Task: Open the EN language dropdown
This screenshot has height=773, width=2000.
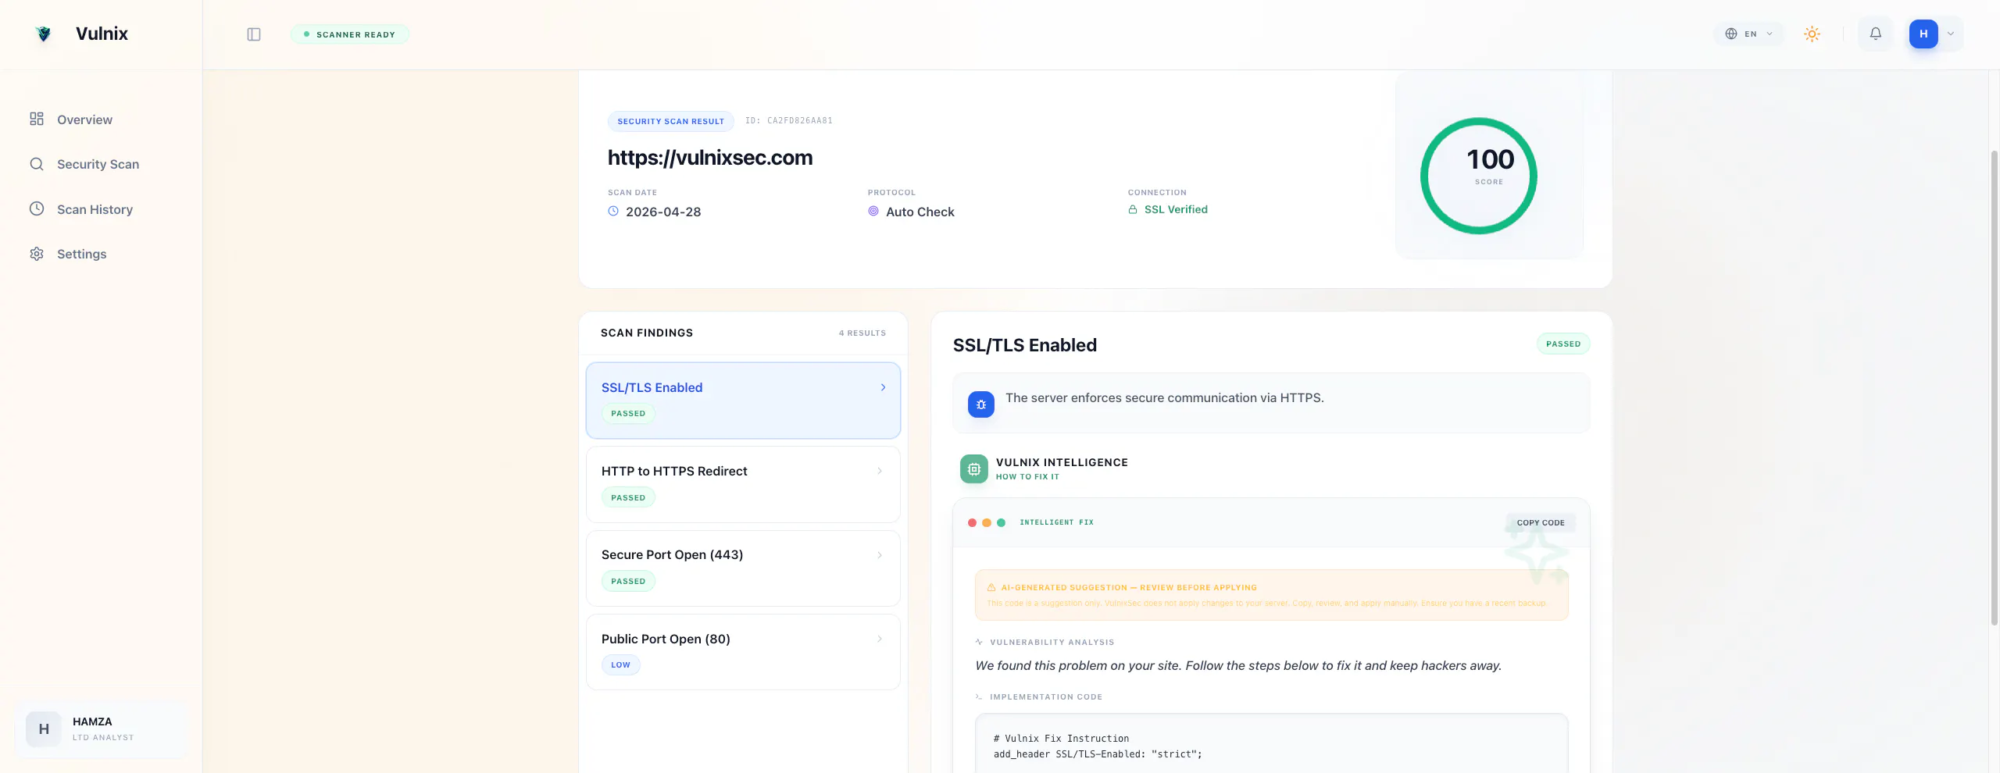Action: pos(1748,34)
